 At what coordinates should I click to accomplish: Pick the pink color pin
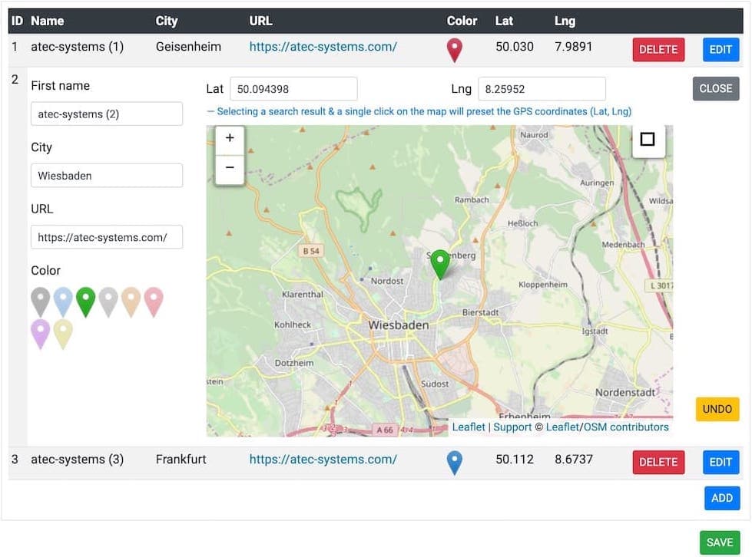click(x=154, y=302)
